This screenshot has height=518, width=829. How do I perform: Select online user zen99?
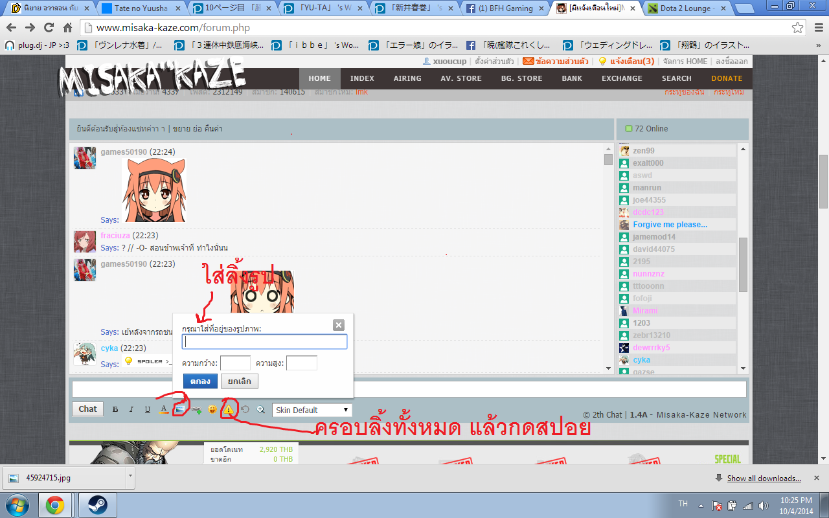(x=644, y=151)
